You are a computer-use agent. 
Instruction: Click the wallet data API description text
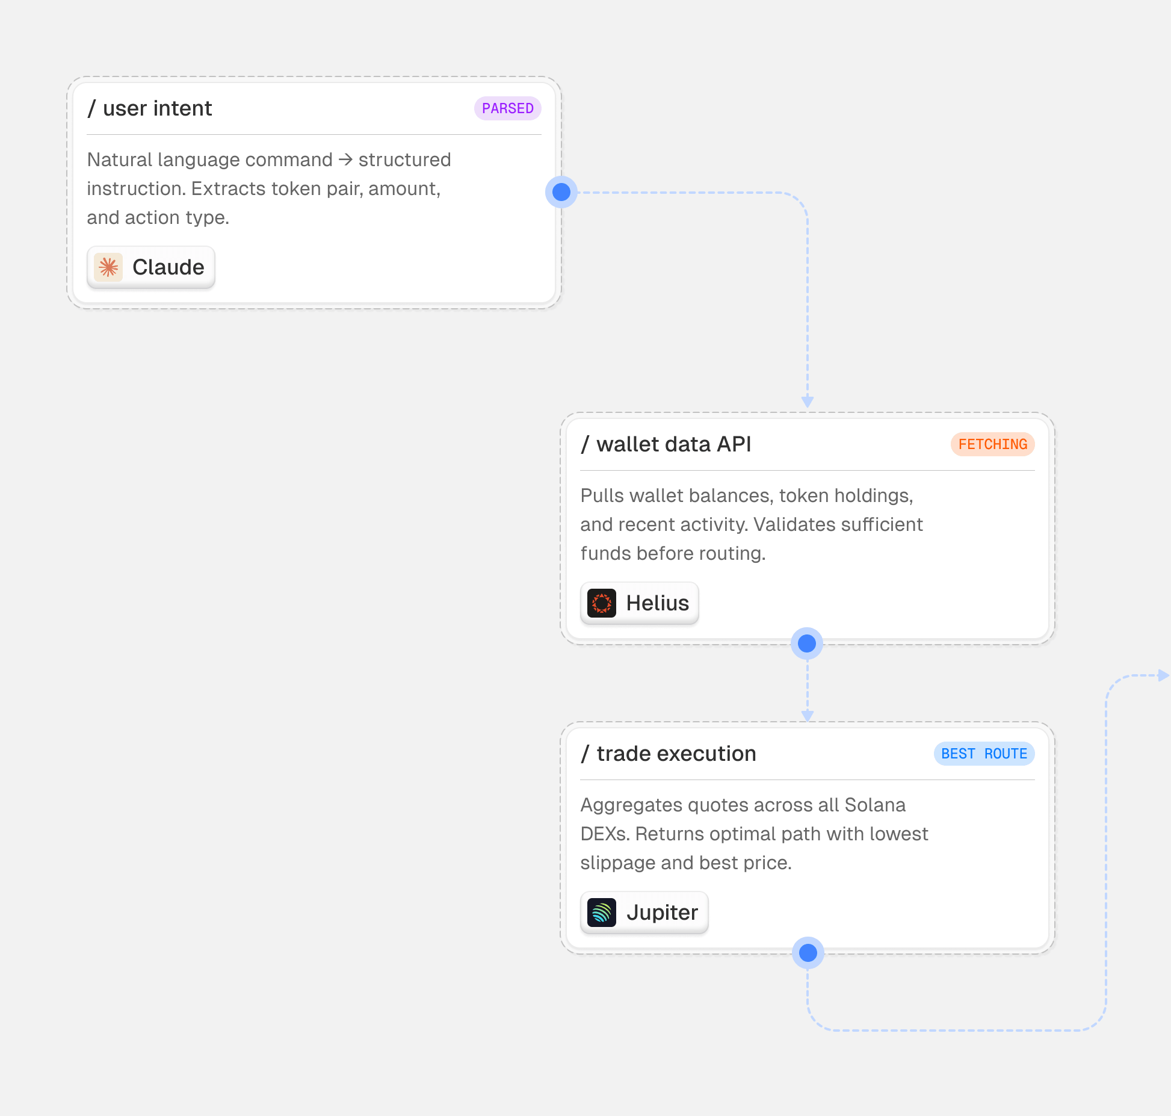752,524
